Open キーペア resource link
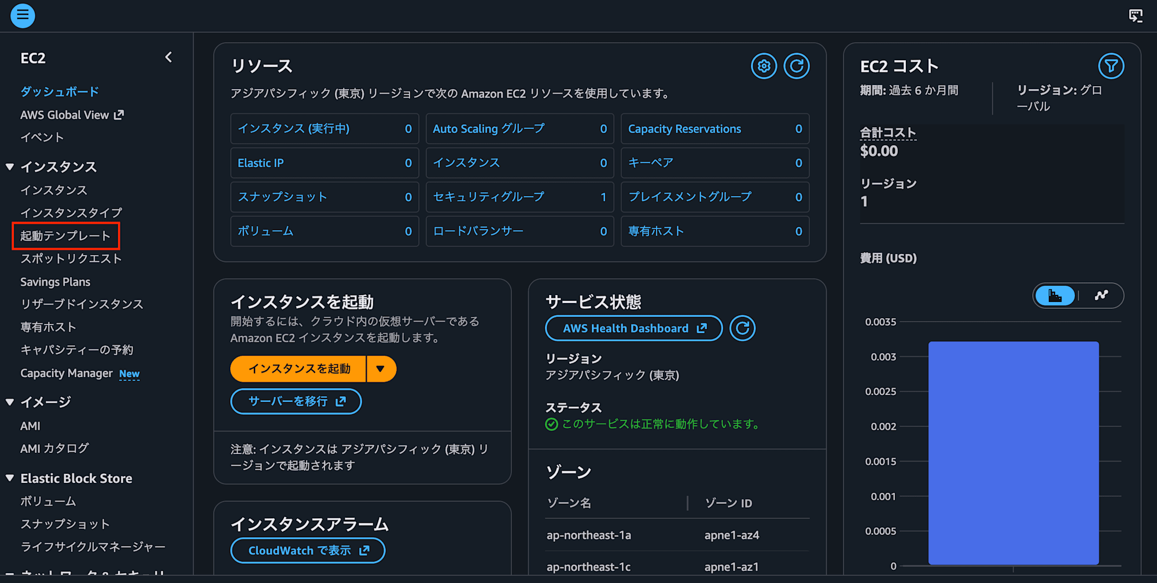The height and width of the screenshot is (583, 1157). pyautogui.click(x=651, y=163)
